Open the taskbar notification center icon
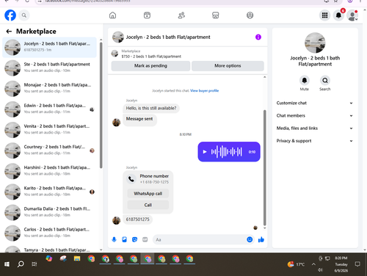The width and height of the screenshot is (367, 276). (357, 264)
